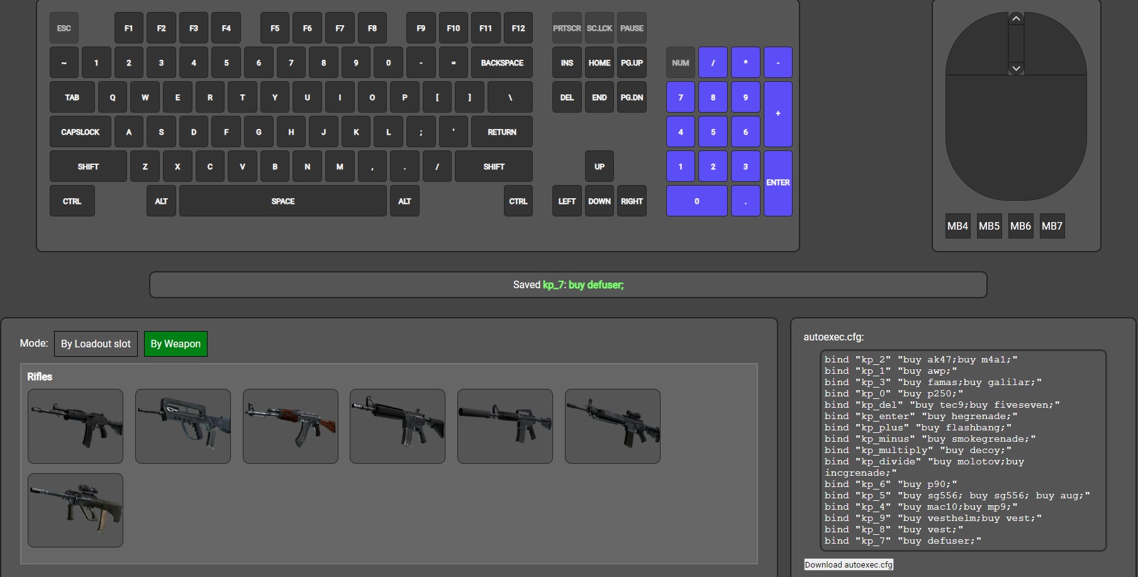Choose the PG.UP key

pos(632,63)
